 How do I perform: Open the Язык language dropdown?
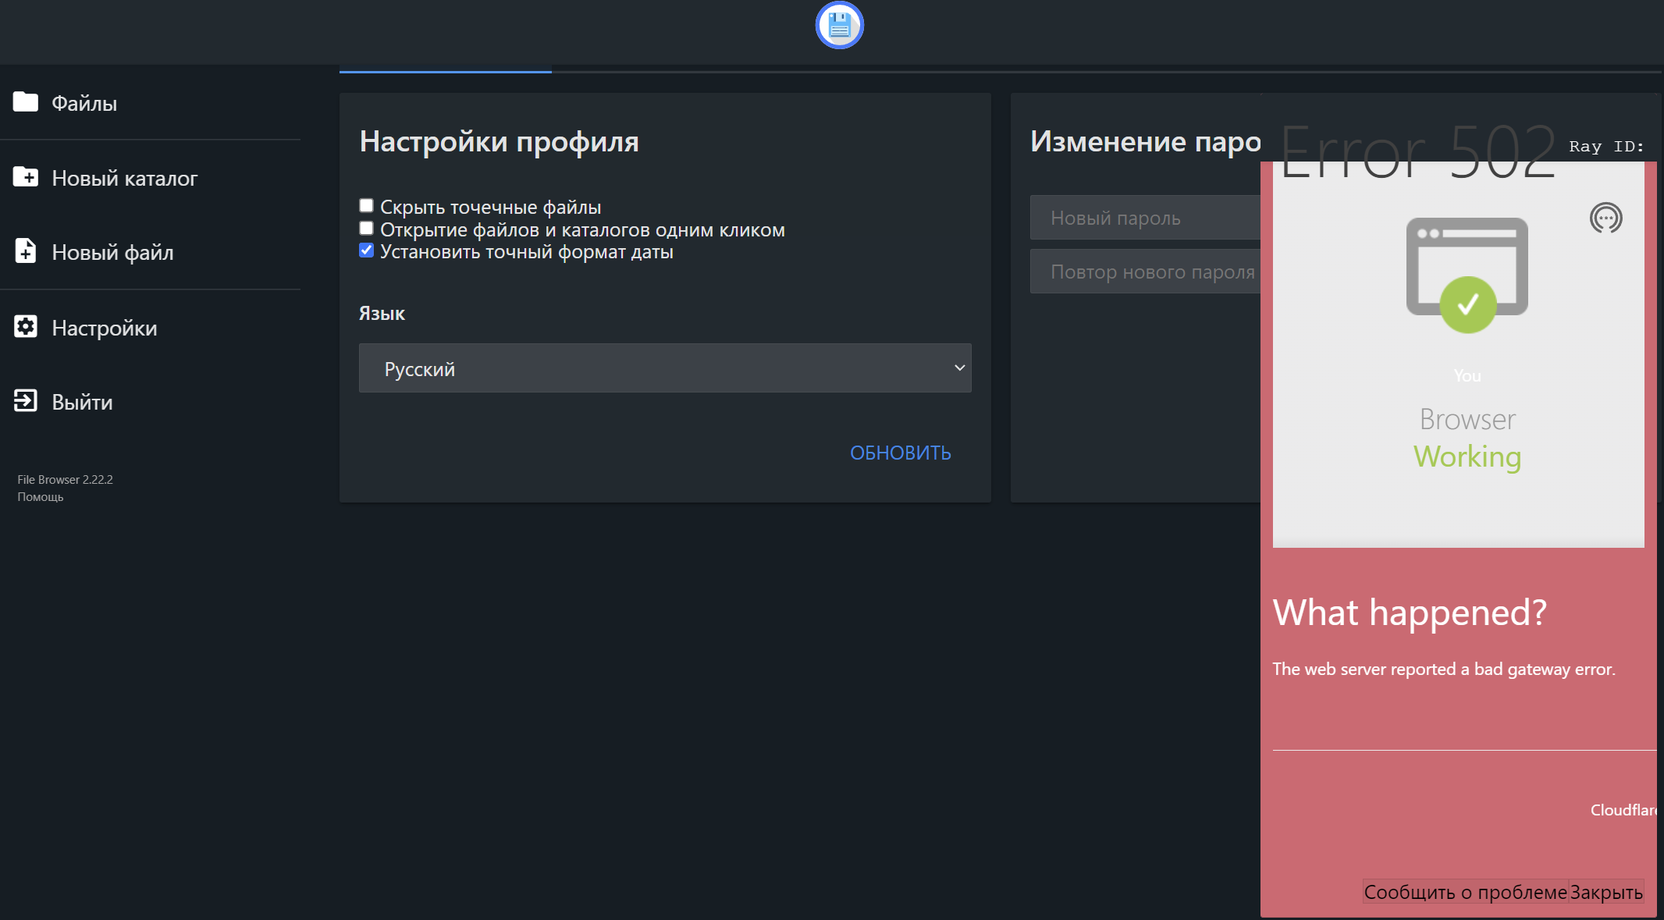pyautogui.click(x=664, y=368)
